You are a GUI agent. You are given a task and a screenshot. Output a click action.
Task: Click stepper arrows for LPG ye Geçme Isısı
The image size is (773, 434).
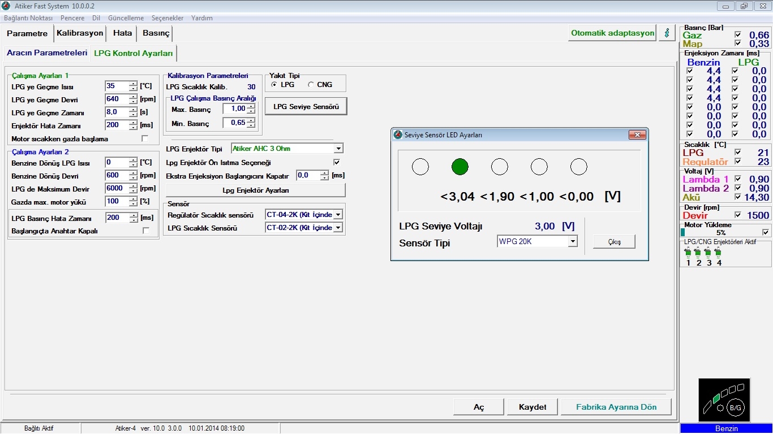click(133, 86)
